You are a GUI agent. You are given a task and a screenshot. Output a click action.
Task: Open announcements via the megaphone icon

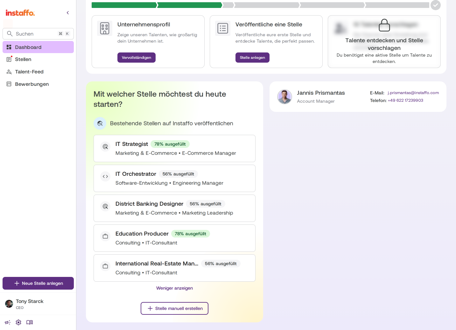pos(8,322)
